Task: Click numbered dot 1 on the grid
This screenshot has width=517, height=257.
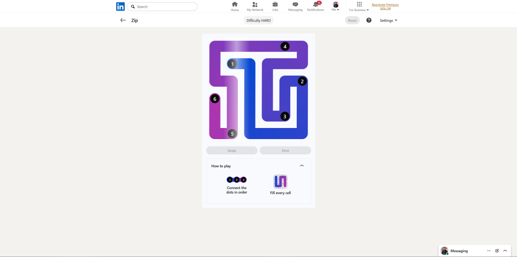Action: click(x=232, y=64)
